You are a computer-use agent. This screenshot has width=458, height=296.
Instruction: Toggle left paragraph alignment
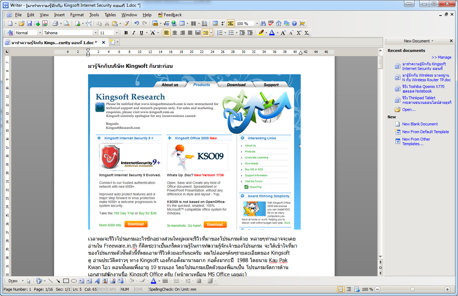click(167, 33)
